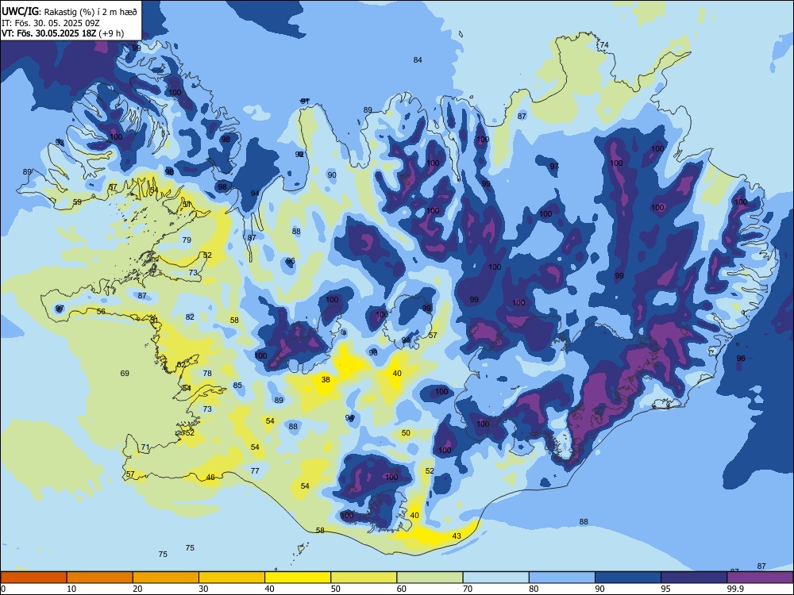
Task: Click the 10–20 orange legend swatch
Action: click(100, 578)
